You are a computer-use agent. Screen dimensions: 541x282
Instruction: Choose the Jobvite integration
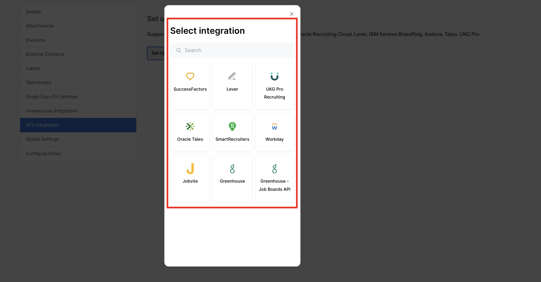click(x=190, y=178)
